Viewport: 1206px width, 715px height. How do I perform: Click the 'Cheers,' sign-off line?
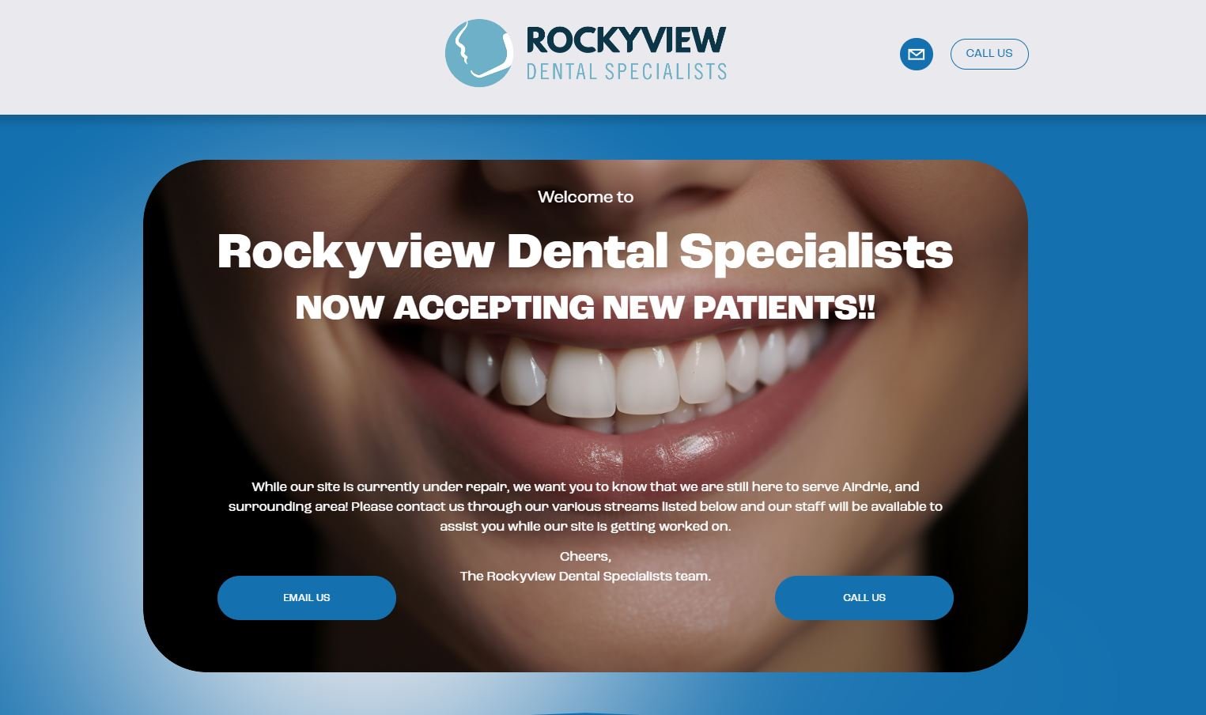pos(585,556)
